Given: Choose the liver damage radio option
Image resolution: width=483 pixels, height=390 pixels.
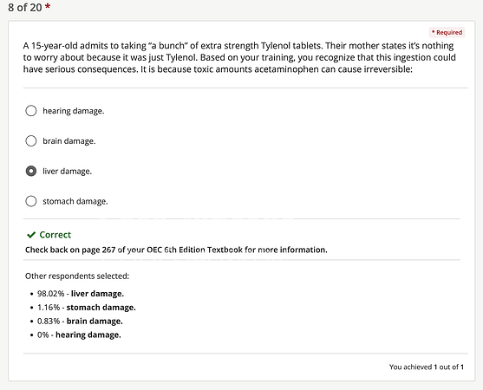Looking at the screenshot, I should tap(31, 171).
